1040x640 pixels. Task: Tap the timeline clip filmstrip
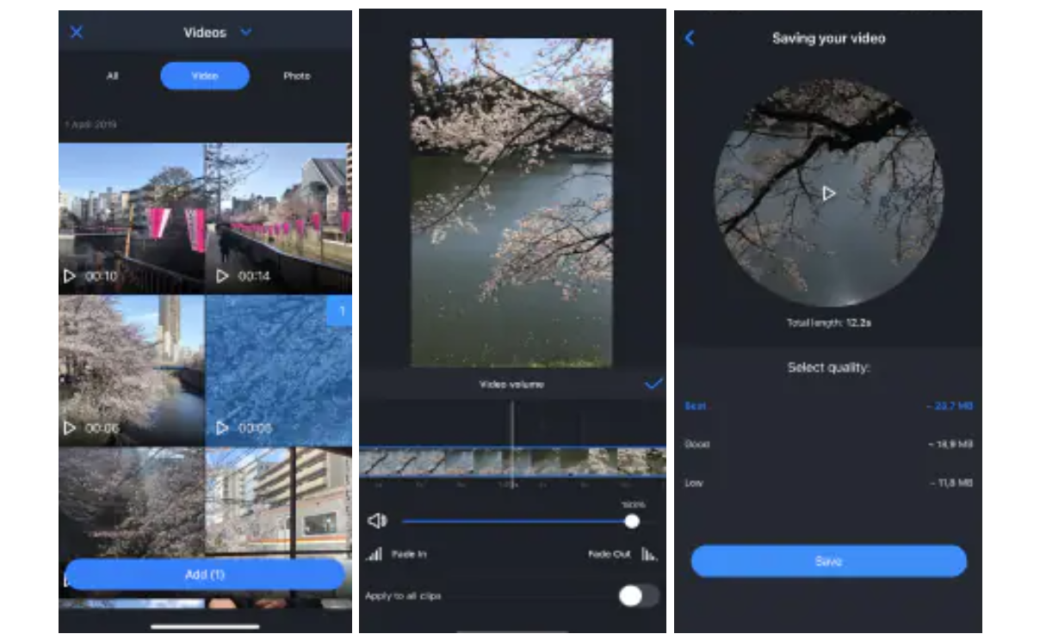tap(512, 461)
